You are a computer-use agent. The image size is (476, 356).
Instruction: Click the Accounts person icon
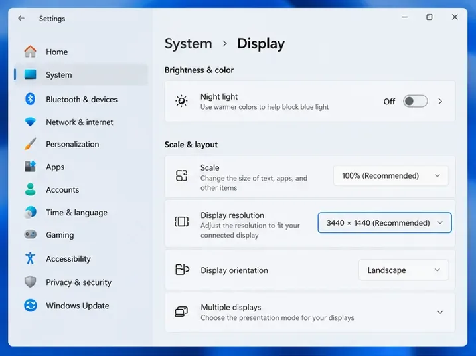tap(30, 189)
